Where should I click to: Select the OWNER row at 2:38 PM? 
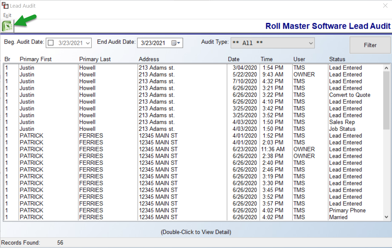point(193,156)
